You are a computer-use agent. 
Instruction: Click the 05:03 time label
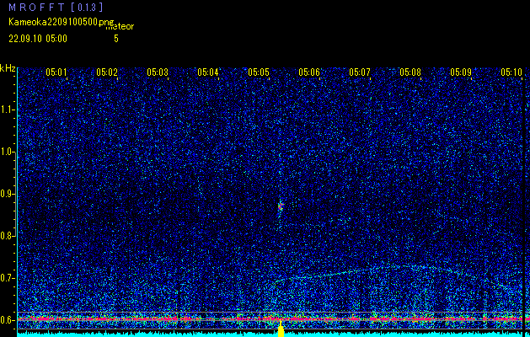pos(158,72)
